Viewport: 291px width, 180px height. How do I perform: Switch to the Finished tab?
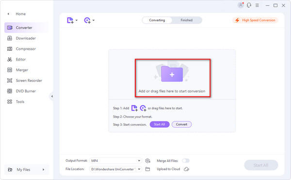(x=187, y=20)
